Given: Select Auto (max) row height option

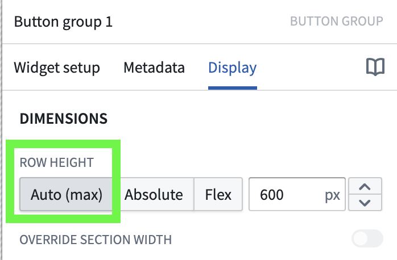Looking at the screenshot, I should [66, 195].
